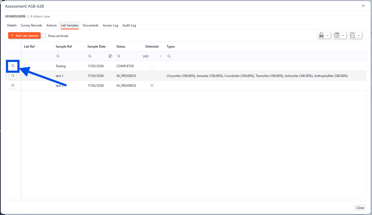Screen dimensions: 372x215
Task: Sort by the Status column header
Action: (x=121, y=47)
